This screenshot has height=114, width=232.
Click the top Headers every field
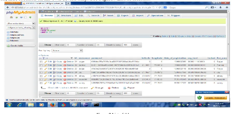coord(127,45)
